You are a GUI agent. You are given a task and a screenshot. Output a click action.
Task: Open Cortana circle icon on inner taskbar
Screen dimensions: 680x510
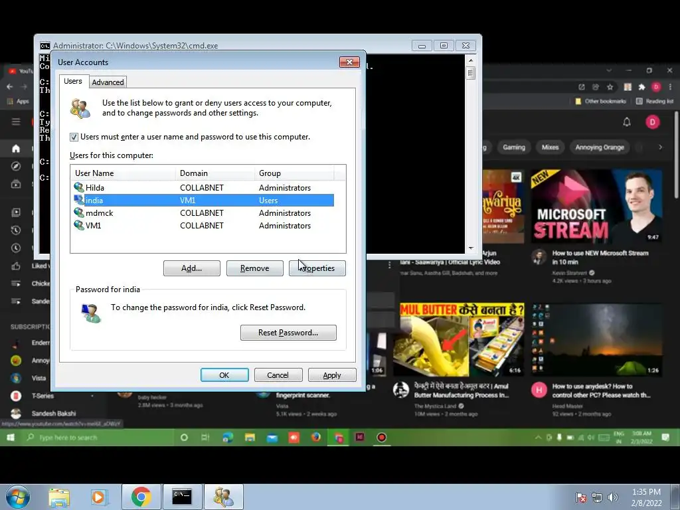pyautogui.click(x=184, y=438)
